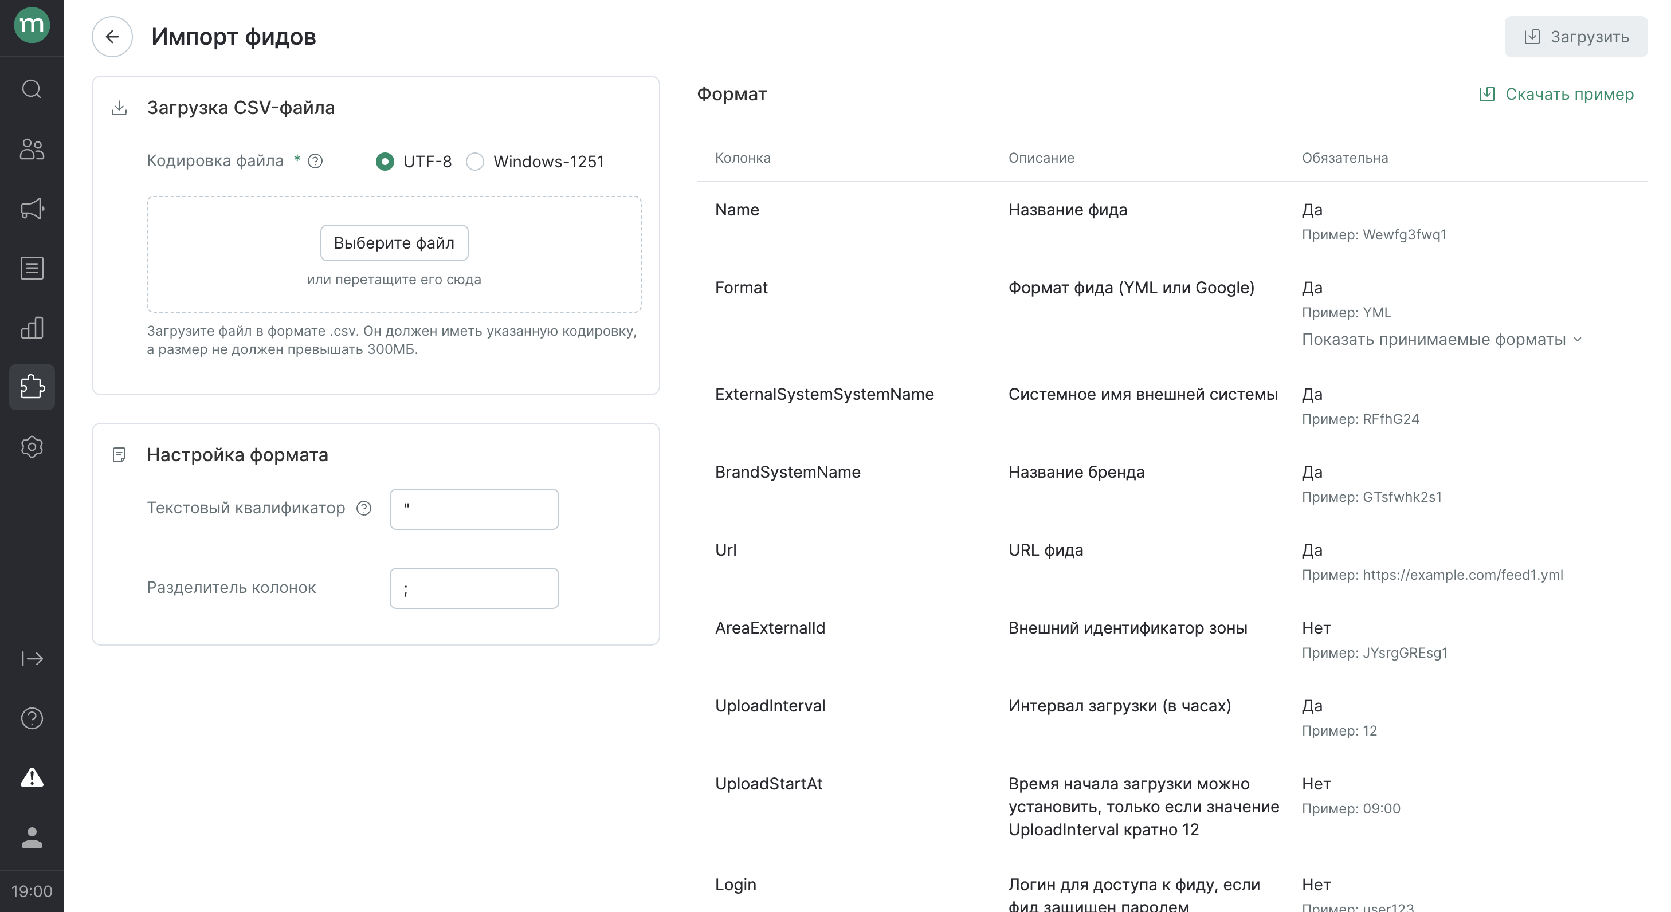Click the Выберите файл button
This screenshot has height=912, width=1671.
pos(394,242)
